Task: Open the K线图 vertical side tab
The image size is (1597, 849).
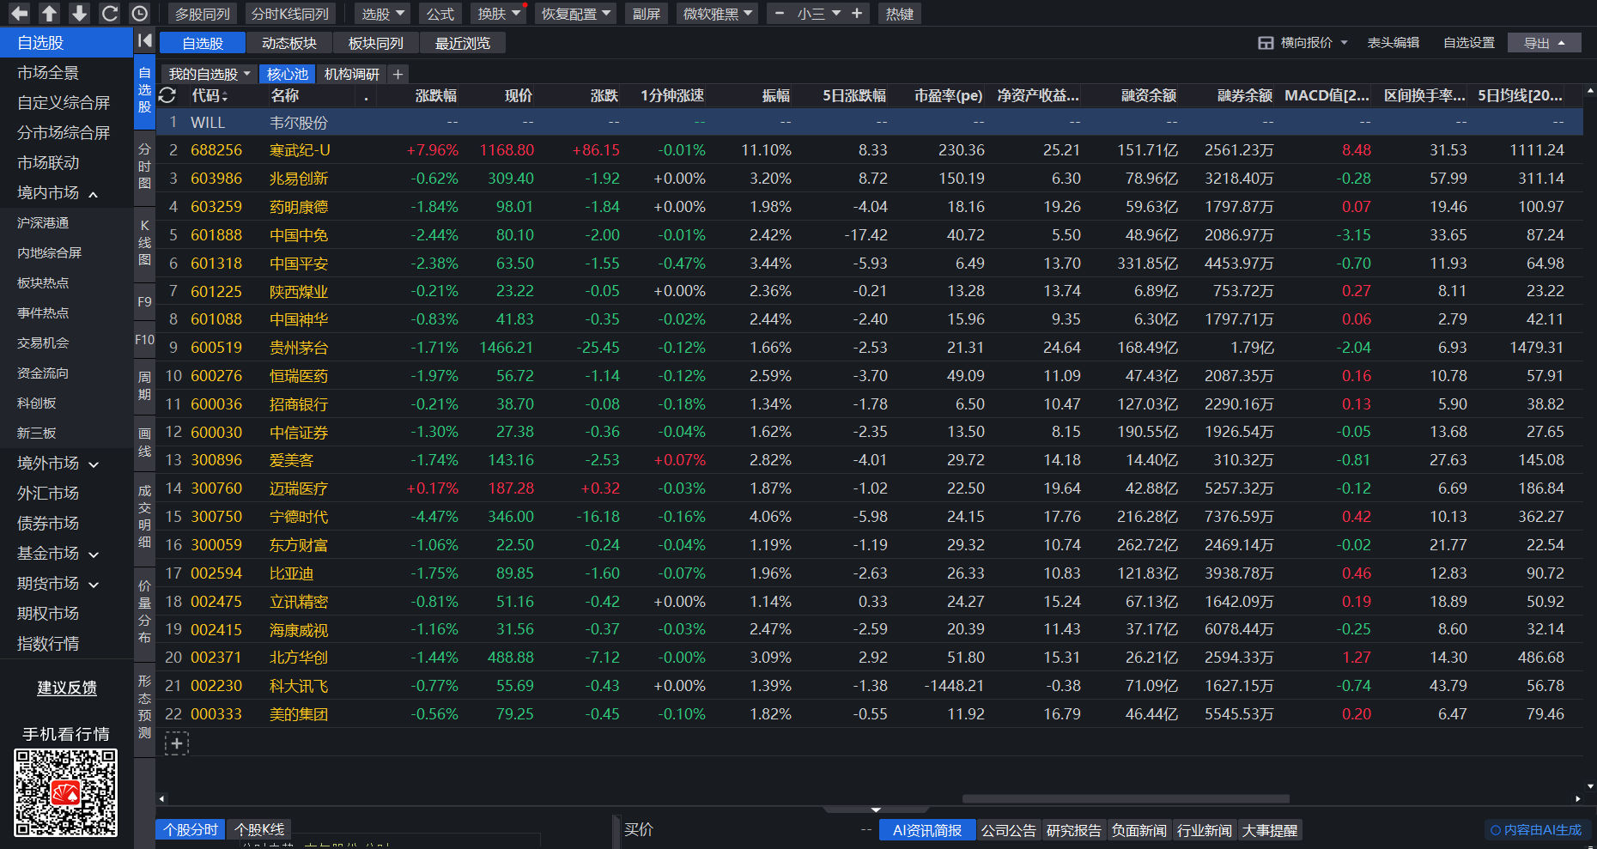Action: coord(144,242)
